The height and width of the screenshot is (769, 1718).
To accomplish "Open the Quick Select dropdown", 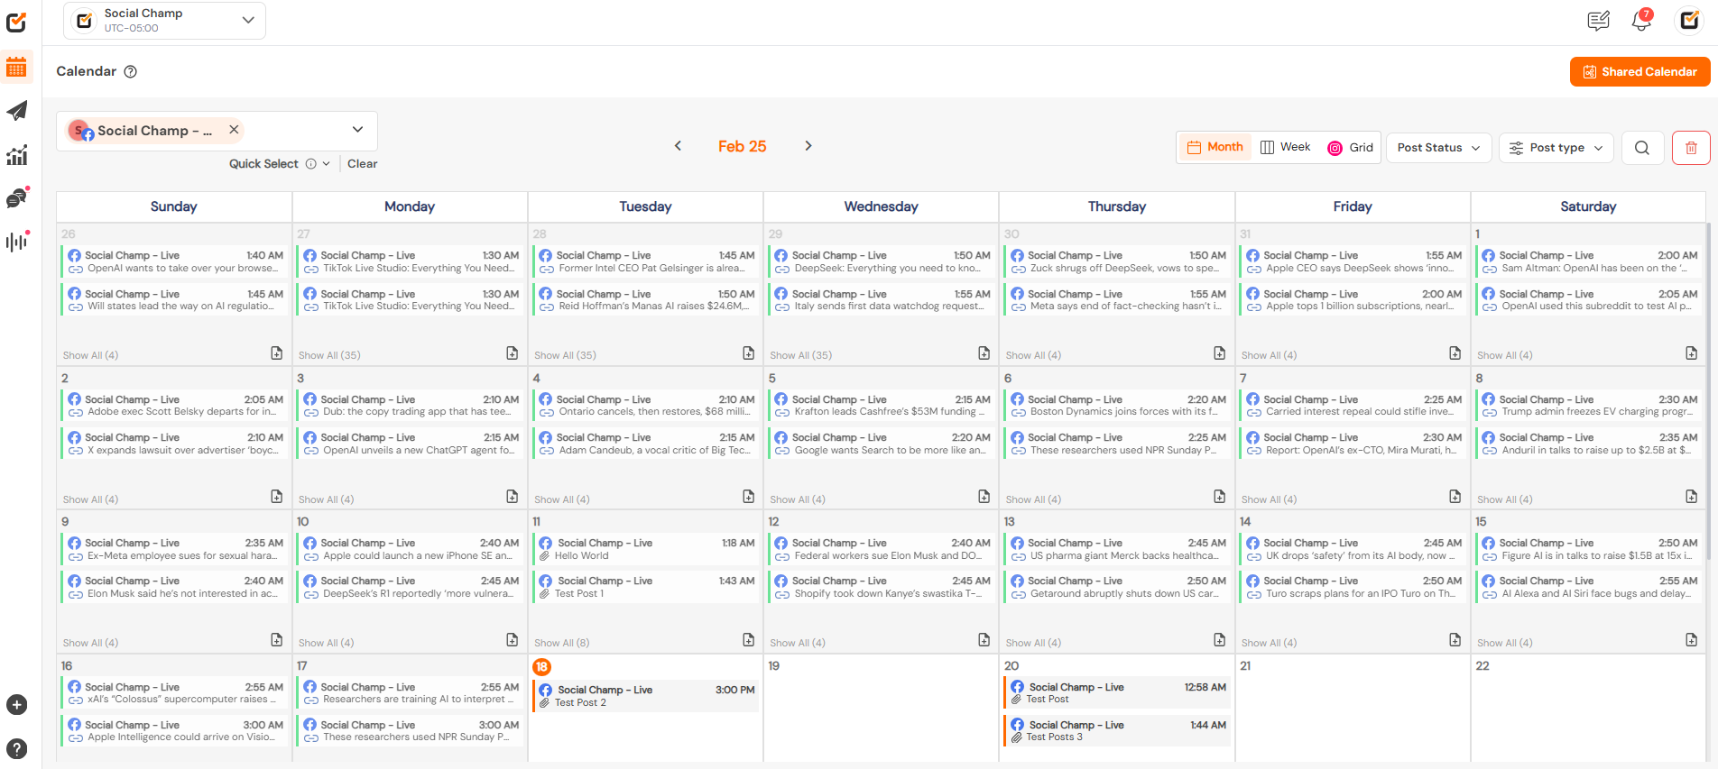I will point(279,164).
